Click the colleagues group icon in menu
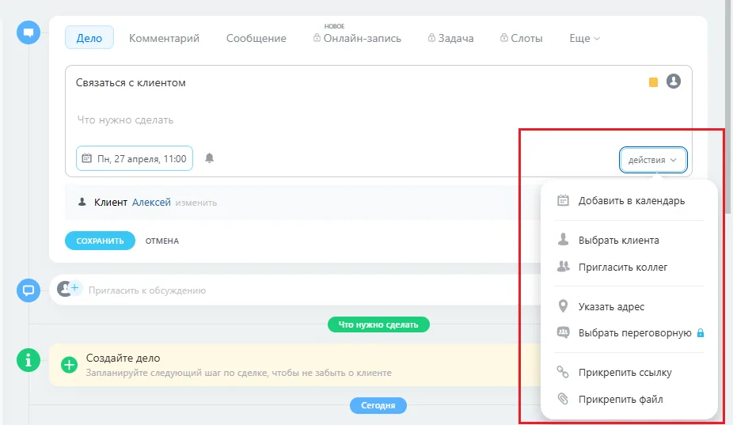 click(x=564, y=267)
